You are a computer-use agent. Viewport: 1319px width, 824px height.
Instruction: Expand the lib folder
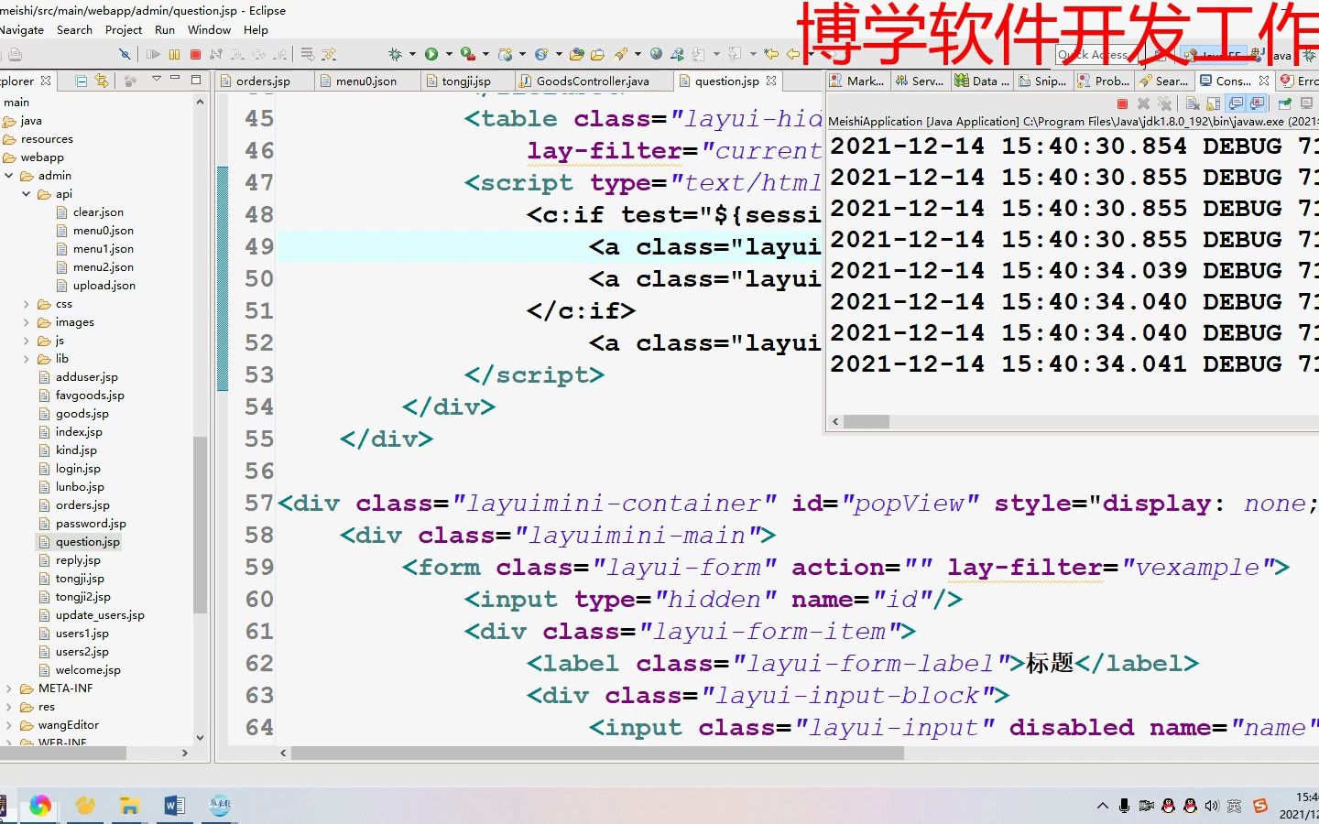point(26,359)
